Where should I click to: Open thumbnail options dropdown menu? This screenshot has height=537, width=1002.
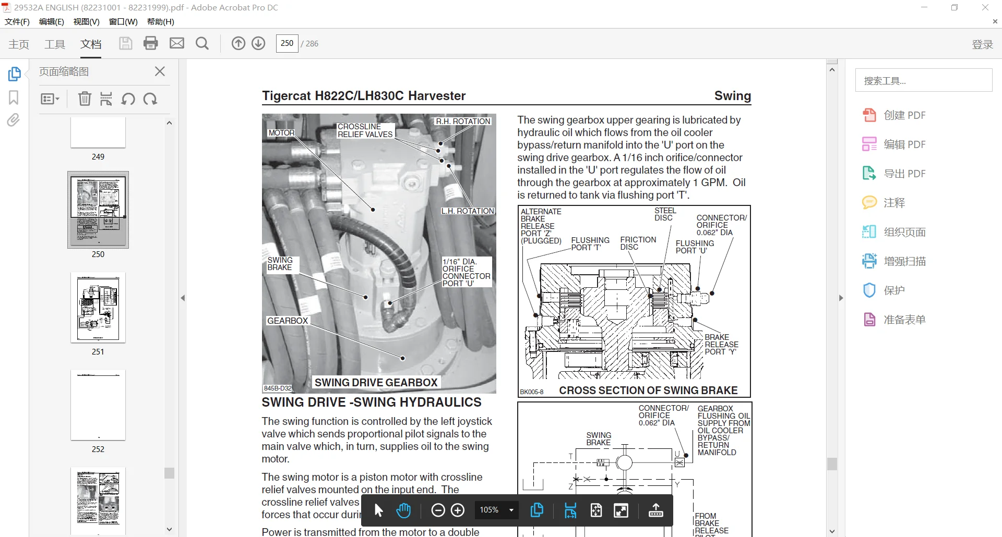(50, 99)
